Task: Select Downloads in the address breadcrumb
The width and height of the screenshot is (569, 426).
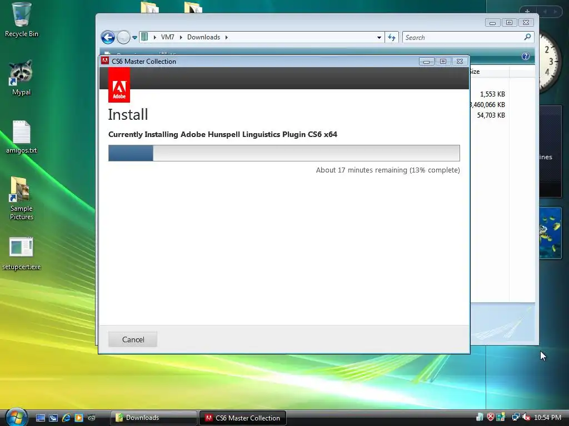Action: pyautogui.click(x=203, y=37)
